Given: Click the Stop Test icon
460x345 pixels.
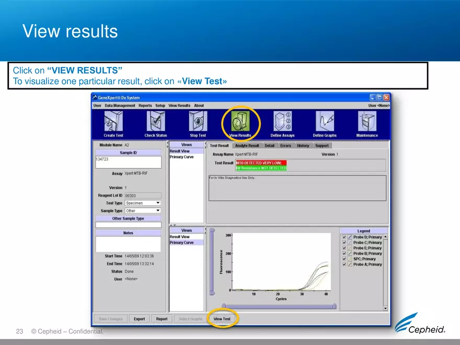Looking at the screenshot, I should click(198, 122).
